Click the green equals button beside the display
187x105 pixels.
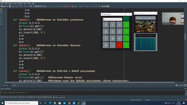[126, 19]
